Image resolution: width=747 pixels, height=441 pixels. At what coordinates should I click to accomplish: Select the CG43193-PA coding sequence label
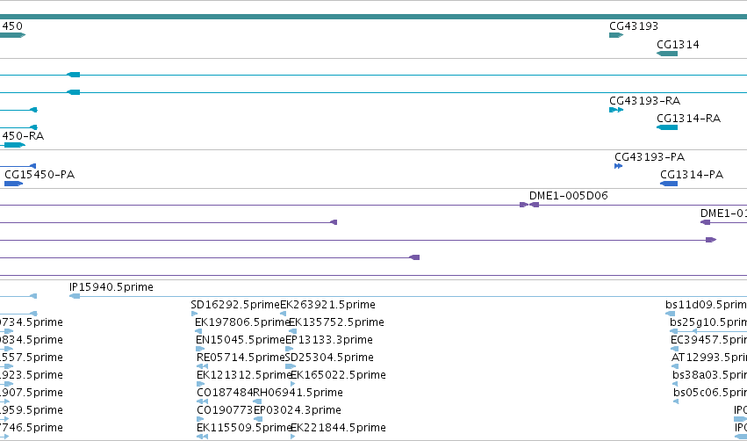tap(650, 157)
